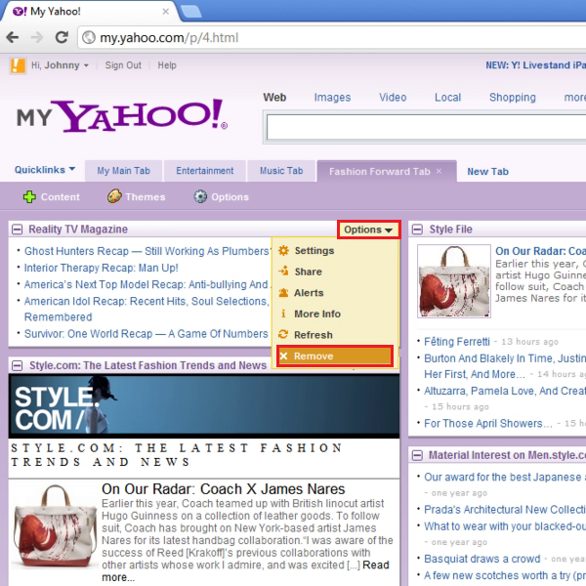Click the browser Forward arrow
The width and height of the screenshot is (586, 586).
click(37, 37)
